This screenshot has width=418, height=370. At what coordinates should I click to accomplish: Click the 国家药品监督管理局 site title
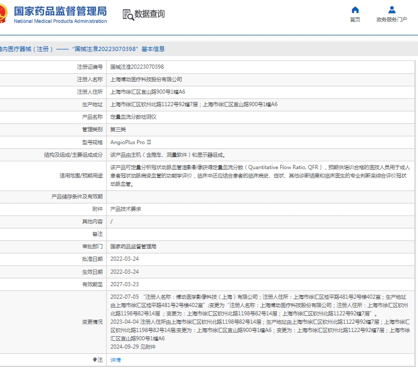tap(60, 10)
